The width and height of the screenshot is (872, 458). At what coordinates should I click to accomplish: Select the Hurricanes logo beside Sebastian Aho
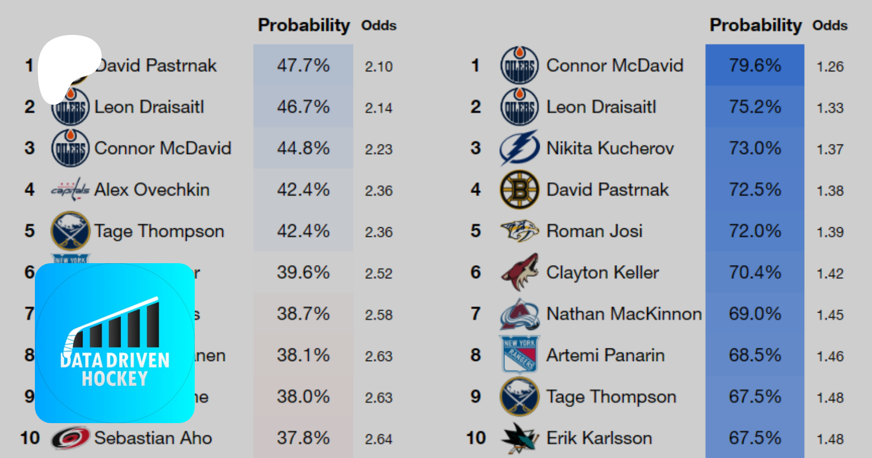point(70,438)
